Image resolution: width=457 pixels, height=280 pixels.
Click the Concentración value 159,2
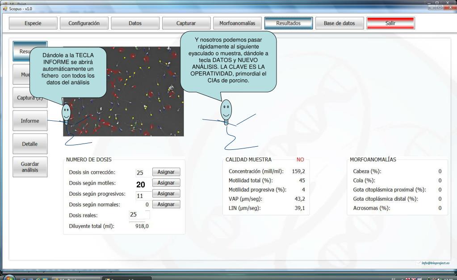click(298, 171)
